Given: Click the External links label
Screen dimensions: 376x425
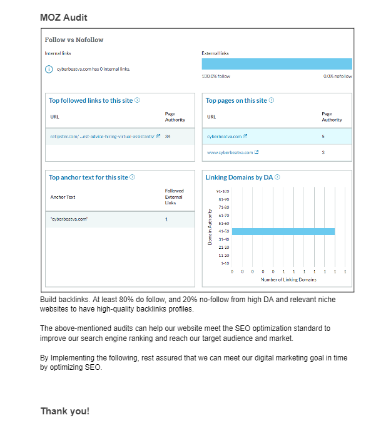Looking at the screenshot, I should click(215, 53).
